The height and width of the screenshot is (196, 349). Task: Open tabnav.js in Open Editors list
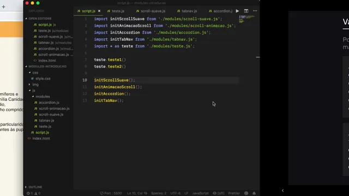pyautogui.click(x=53, y=42)
